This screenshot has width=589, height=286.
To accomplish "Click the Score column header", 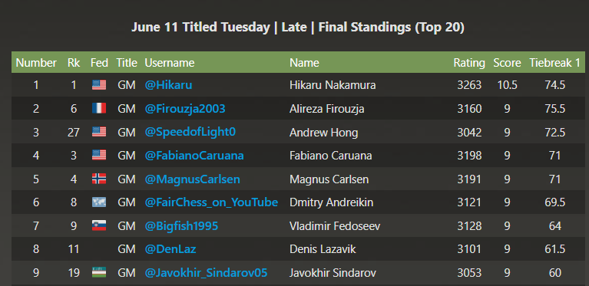I will coord(507,63).
